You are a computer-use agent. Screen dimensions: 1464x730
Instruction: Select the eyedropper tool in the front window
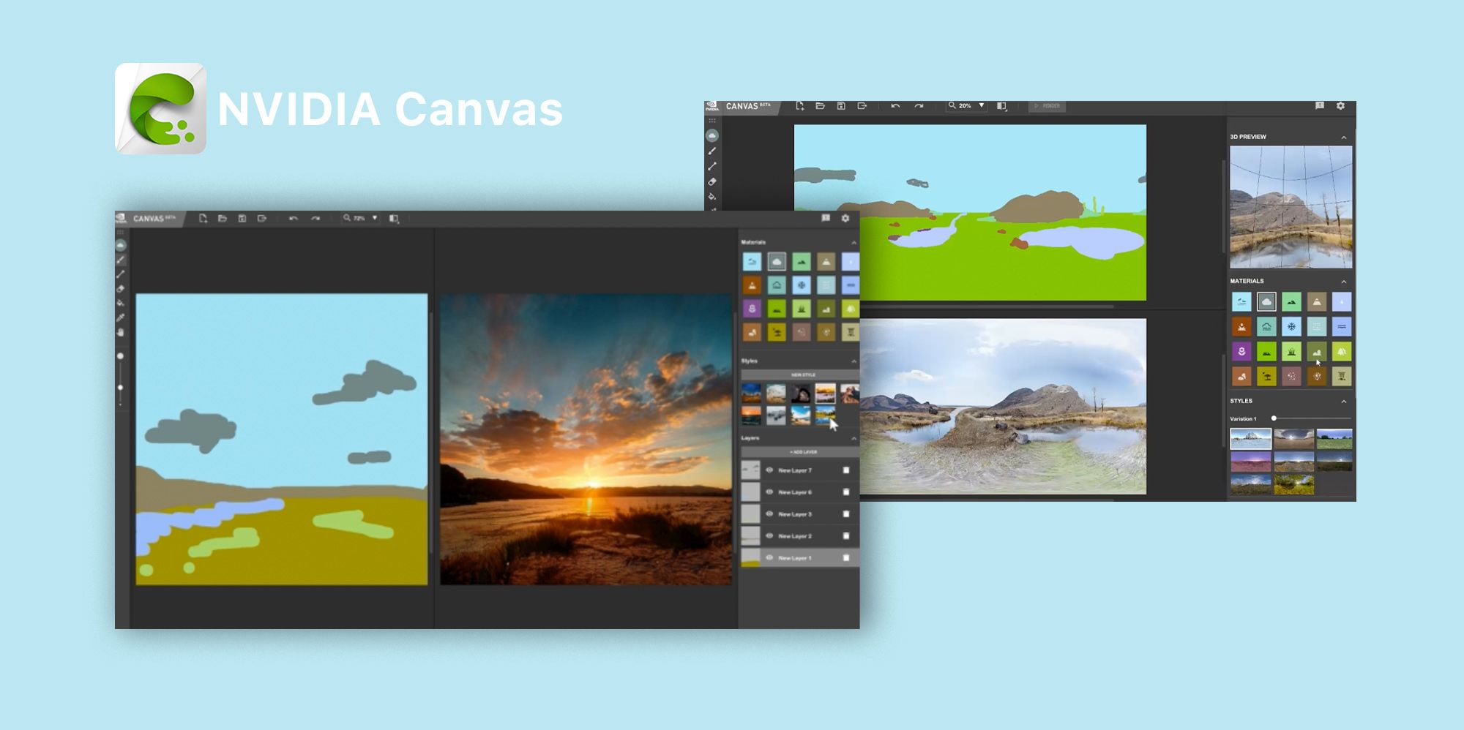121,317
